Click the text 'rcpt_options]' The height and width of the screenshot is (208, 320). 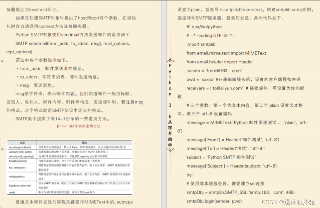coord(19,52)
